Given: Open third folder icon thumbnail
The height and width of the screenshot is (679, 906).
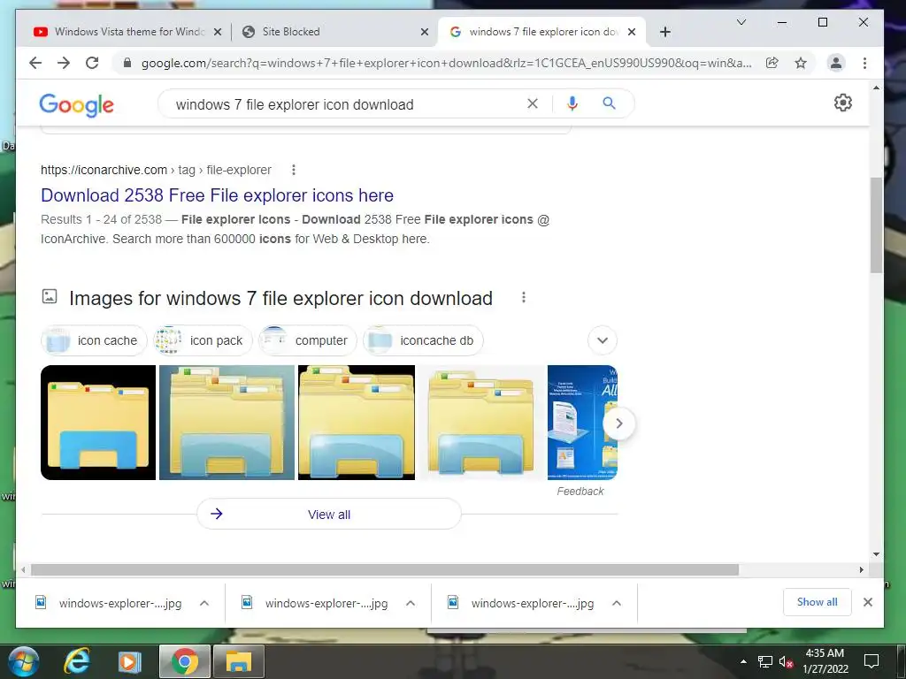Looking at the screenshot, I should (356, 423).
